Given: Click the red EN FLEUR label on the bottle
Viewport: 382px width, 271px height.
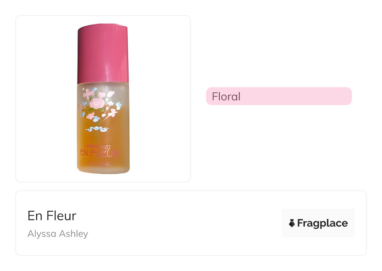Looking at the screenshot, I should (99, 153).
